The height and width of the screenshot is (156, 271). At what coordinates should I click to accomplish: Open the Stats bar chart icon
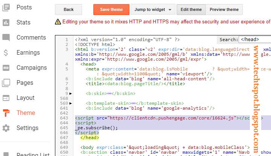point(6,23)
